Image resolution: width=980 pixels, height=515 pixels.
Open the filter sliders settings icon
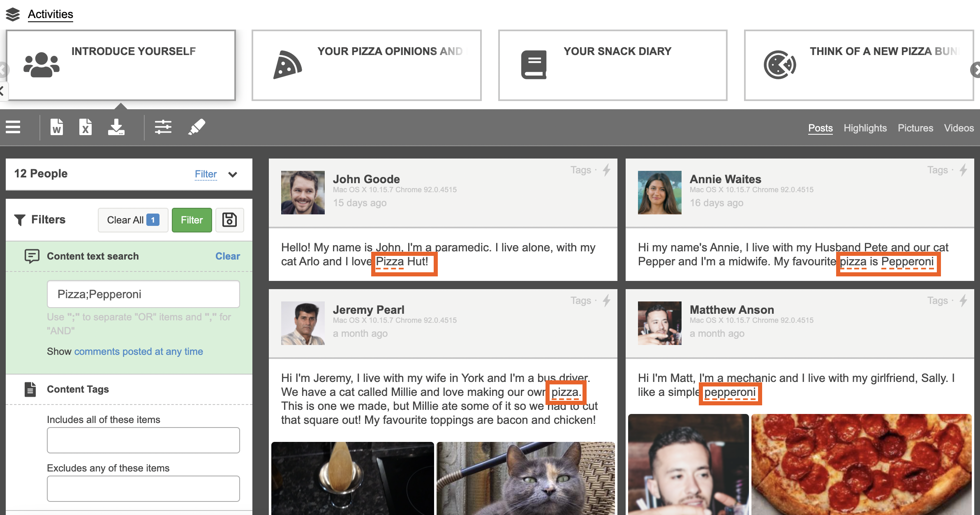(x=163, y=127)
